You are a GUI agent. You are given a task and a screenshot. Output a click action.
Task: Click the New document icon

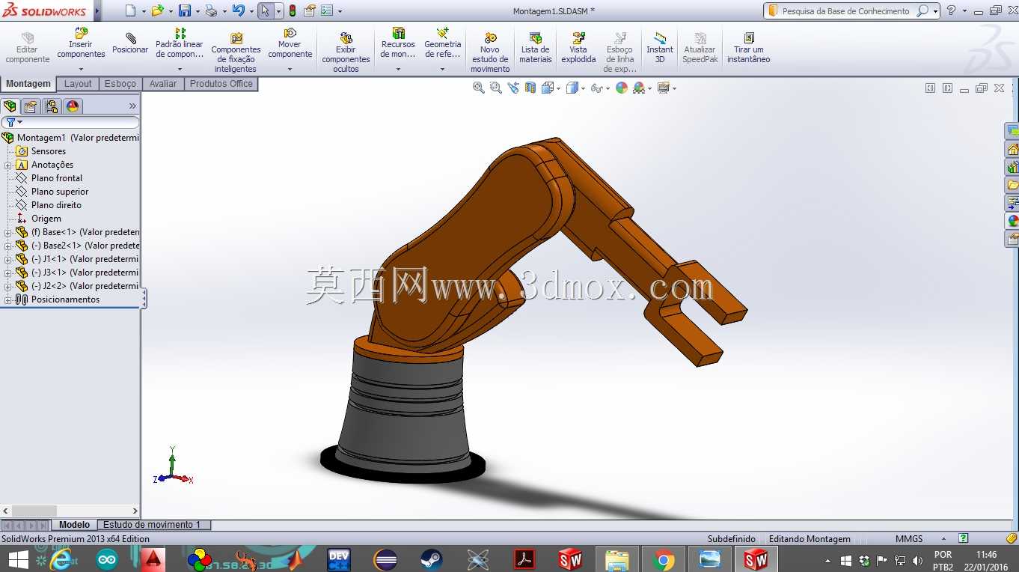pos(131,10)
